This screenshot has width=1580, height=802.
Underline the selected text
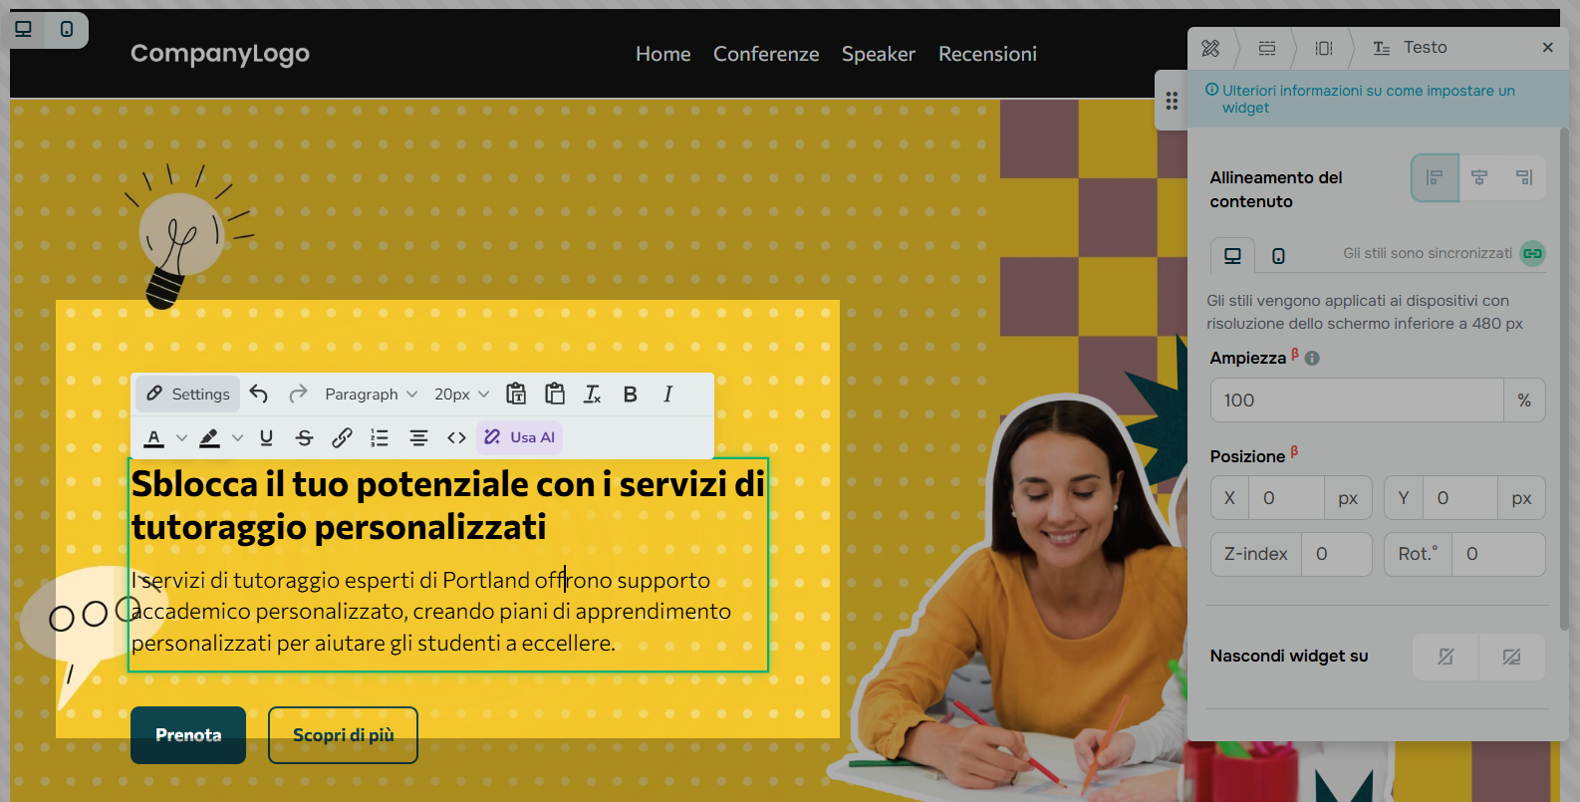[266, 437]
